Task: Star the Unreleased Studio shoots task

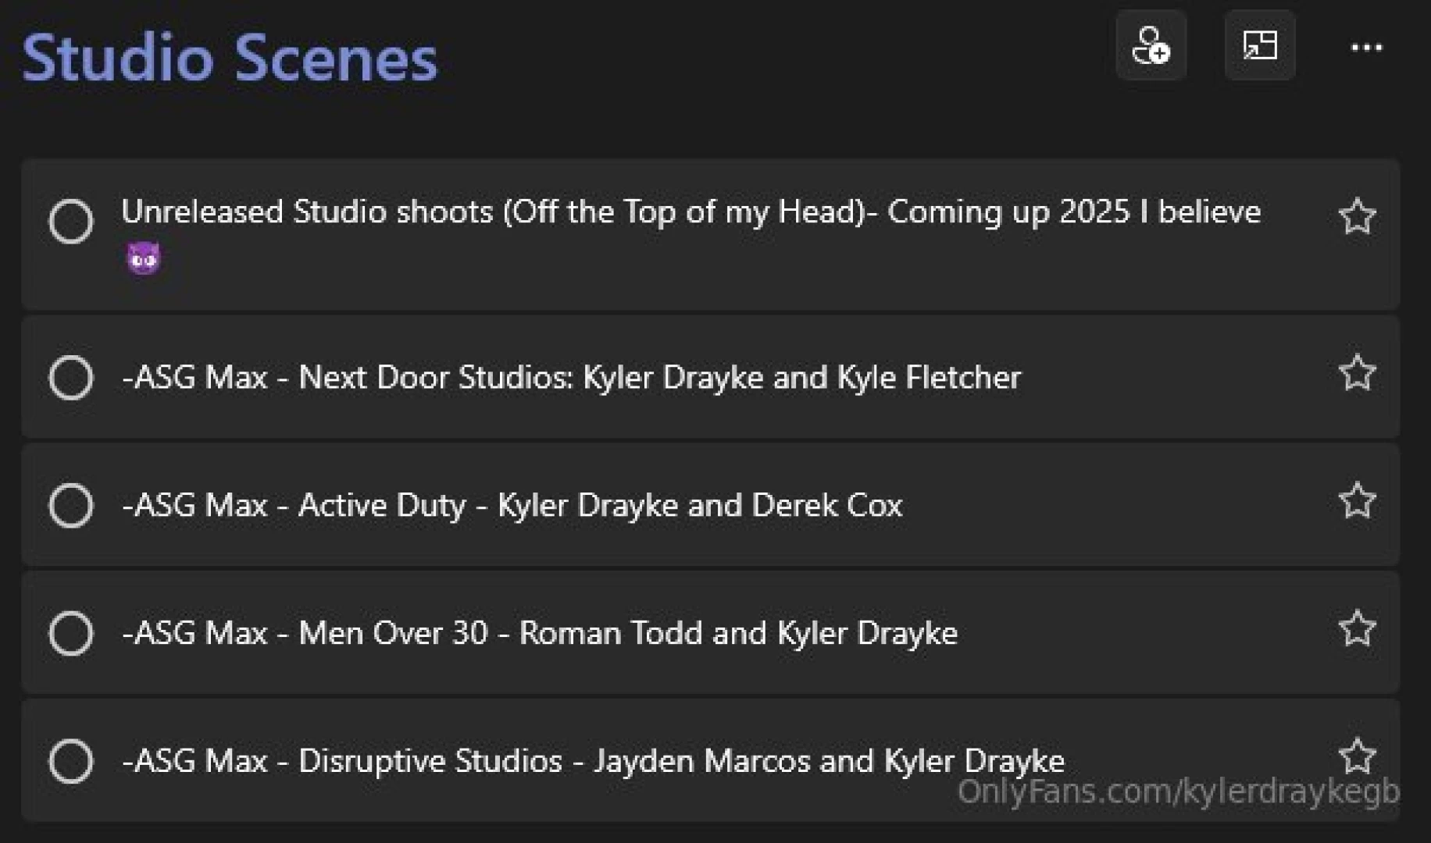Action: click(x=1357, y=216)
